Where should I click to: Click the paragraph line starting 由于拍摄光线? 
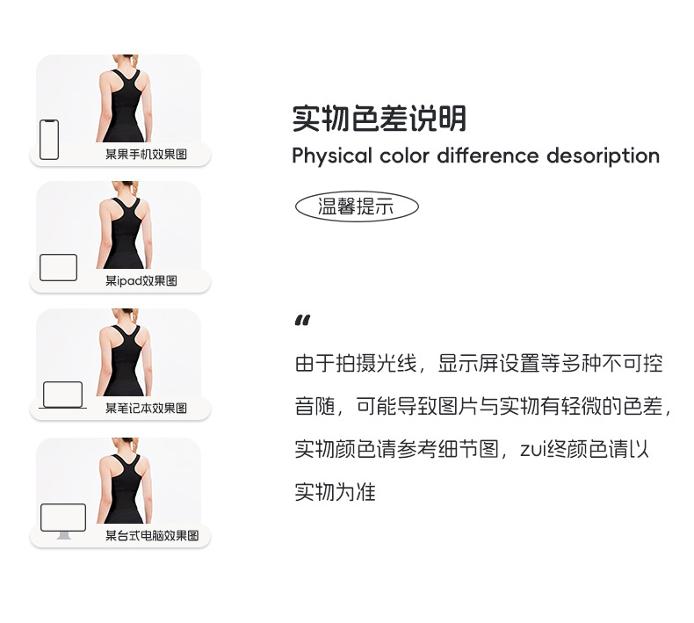click(479, 364)
